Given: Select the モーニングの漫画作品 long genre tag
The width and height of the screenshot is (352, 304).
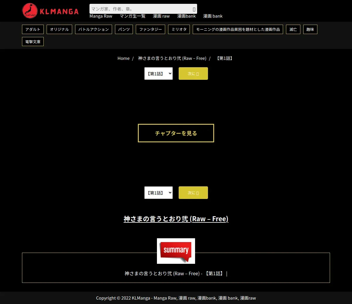Looking at the screenshot, I should click(238, 29).
